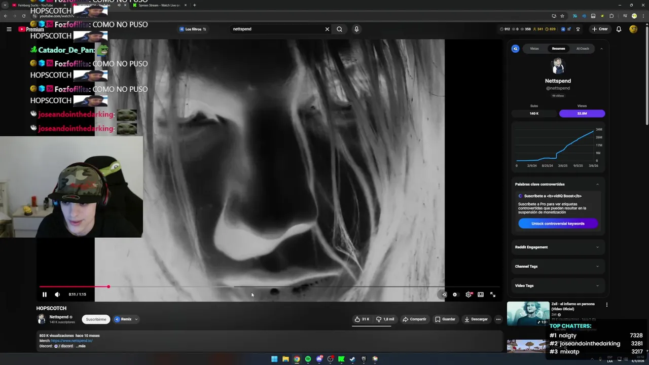Pause the HOPSCOTCH video
This screenshot has width=649, height=365.
(x=44, y=295)
